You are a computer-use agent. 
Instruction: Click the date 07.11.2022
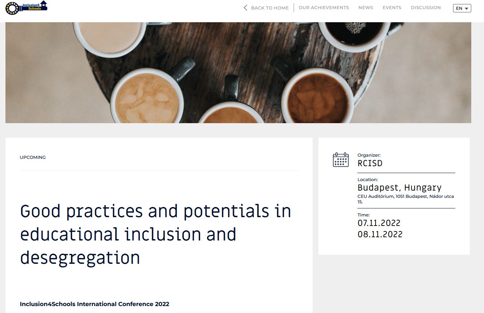[x=379, y=223]
